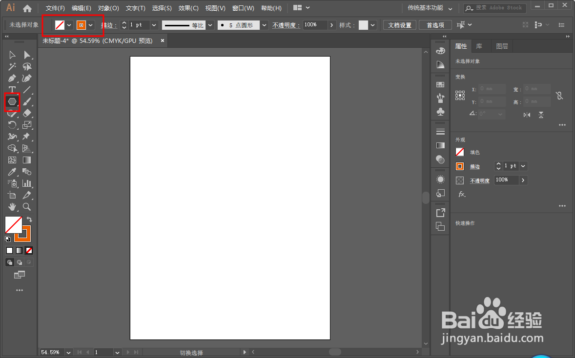The height and width of the screenshot is (358, 575).
Task: Set paint mode to Gradient
Action: (x=19, y=250)
